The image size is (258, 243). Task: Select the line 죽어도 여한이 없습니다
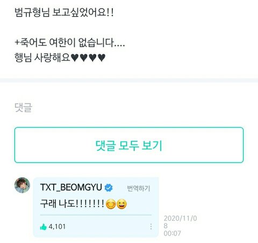tap(70, 43)
